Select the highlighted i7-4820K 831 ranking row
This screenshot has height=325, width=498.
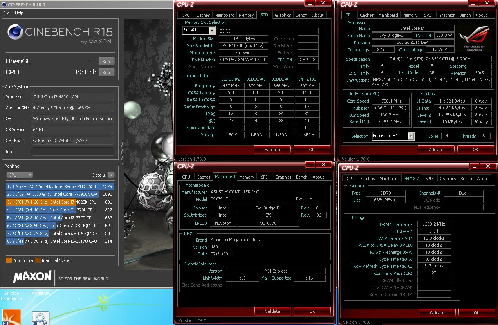tap(60, 202)
